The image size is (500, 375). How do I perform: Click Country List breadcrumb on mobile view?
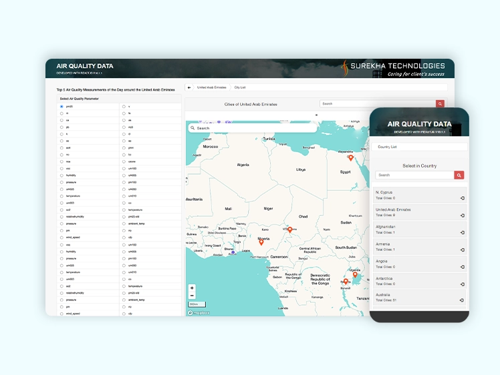pos(387,147)
